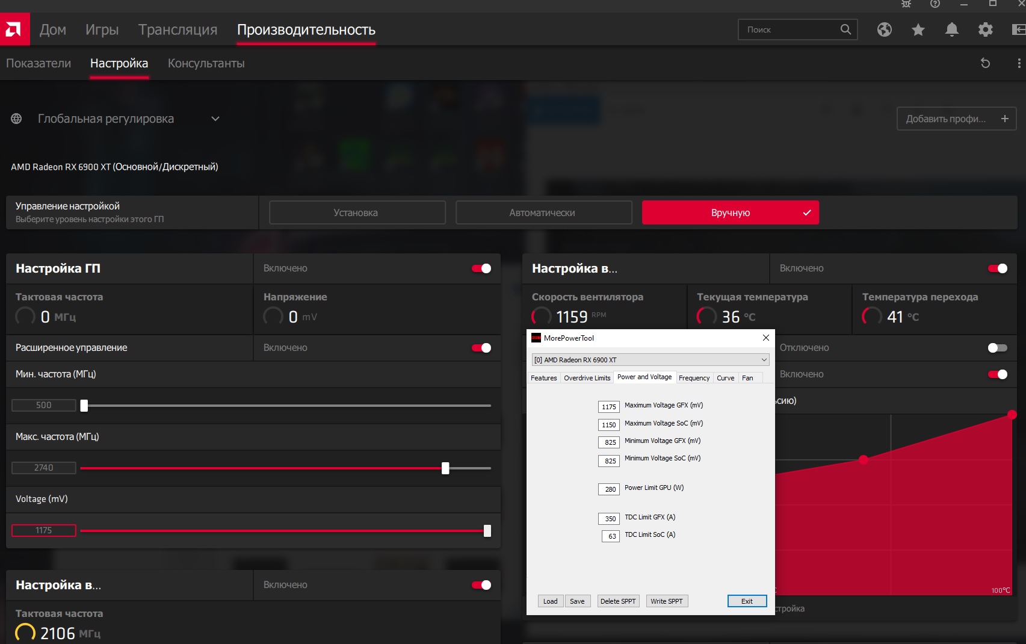Go to the Дом tab
Screen dimensions: 1026x644
(x=53, y=29)
